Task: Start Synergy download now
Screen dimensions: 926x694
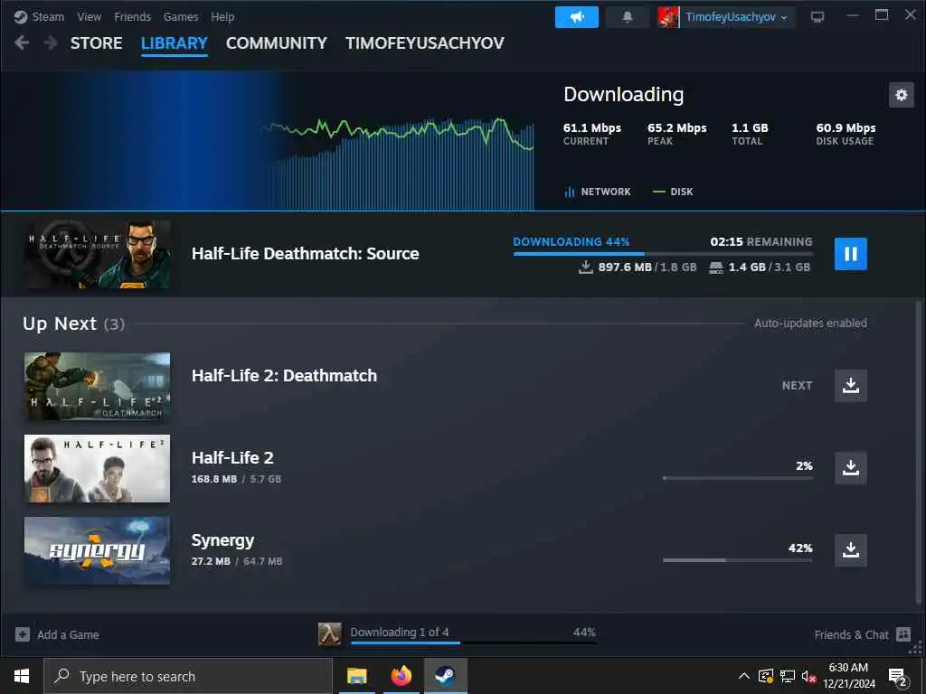Action: (x=850, y=550)
